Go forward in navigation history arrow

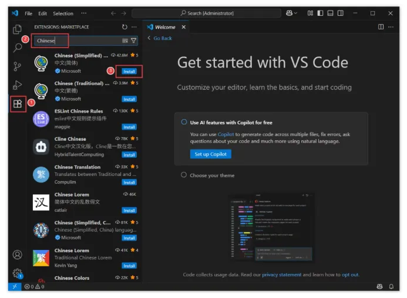[123, 13]
